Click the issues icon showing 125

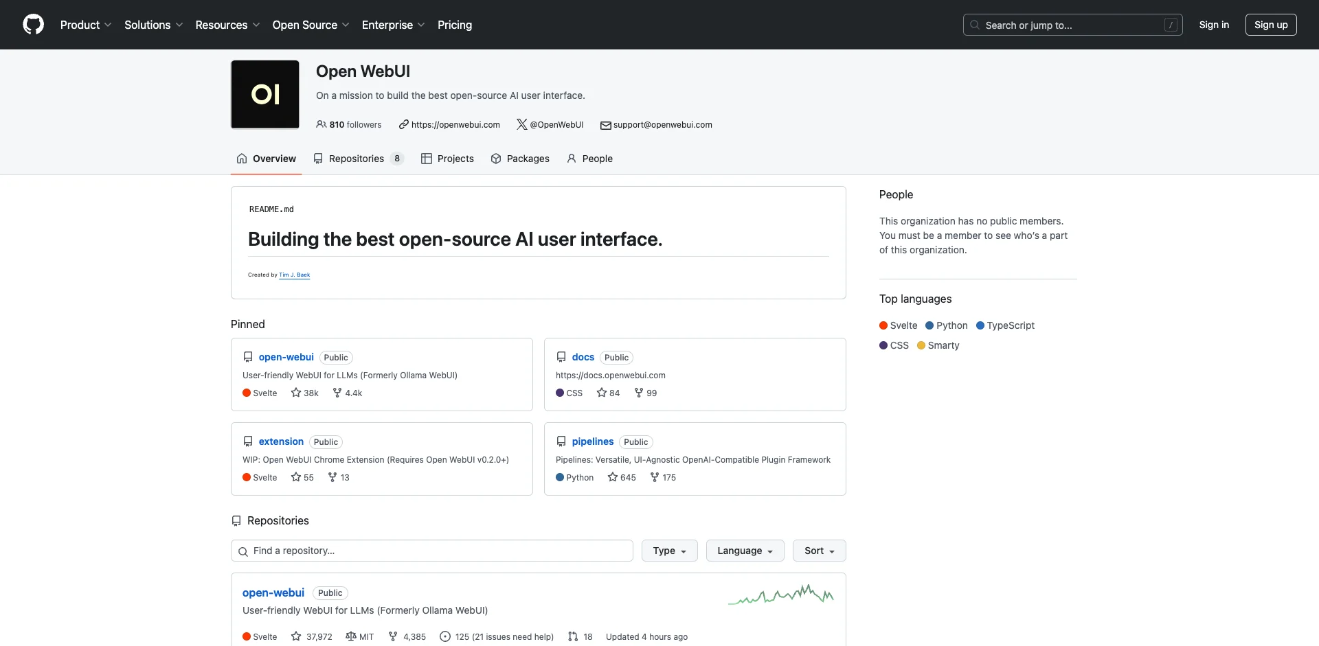pos(445,636)
